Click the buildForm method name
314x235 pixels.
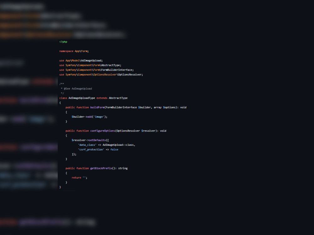pyautogui.click(x=97, y=107)
